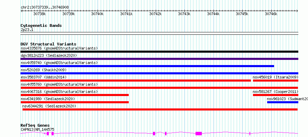Open the esv3583707 (Uddin2014) label

point(44,77)
